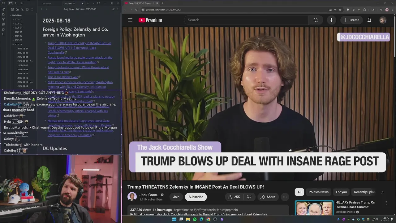Toggle Obsidian left sidebar icon
Image resolution: width=396 pixels, height=223 pixels.
point(4,3)
